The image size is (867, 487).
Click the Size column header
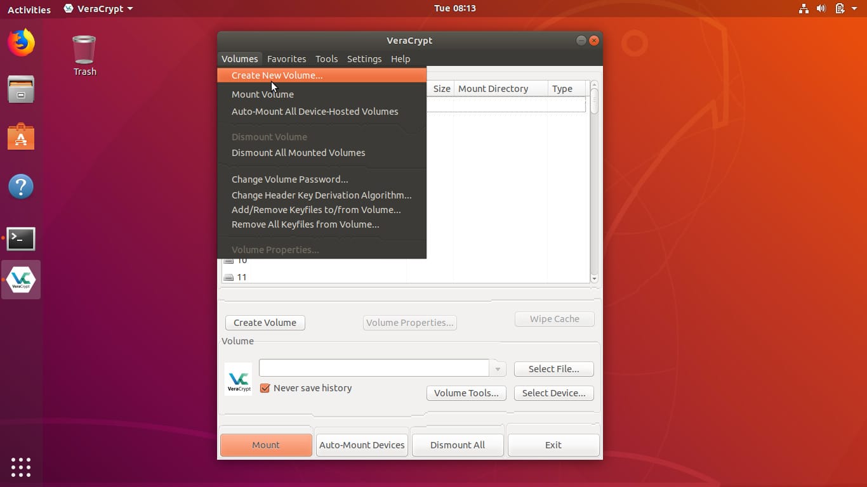pyautogui.click(x=442, y=88)
